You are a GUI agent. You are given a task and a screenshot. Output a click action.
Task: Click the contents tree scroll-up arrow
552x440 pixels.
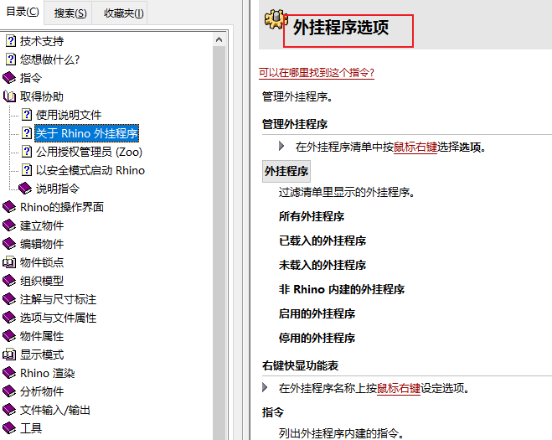219,39
